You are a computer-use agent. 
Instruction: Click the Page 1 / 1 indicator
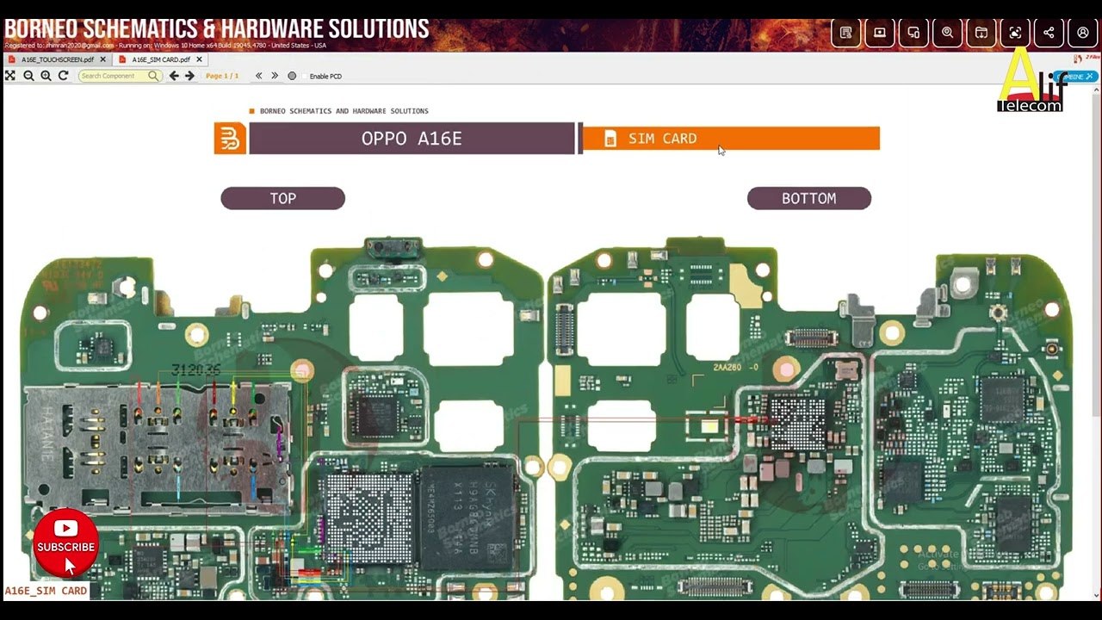(x=222, y=76)
